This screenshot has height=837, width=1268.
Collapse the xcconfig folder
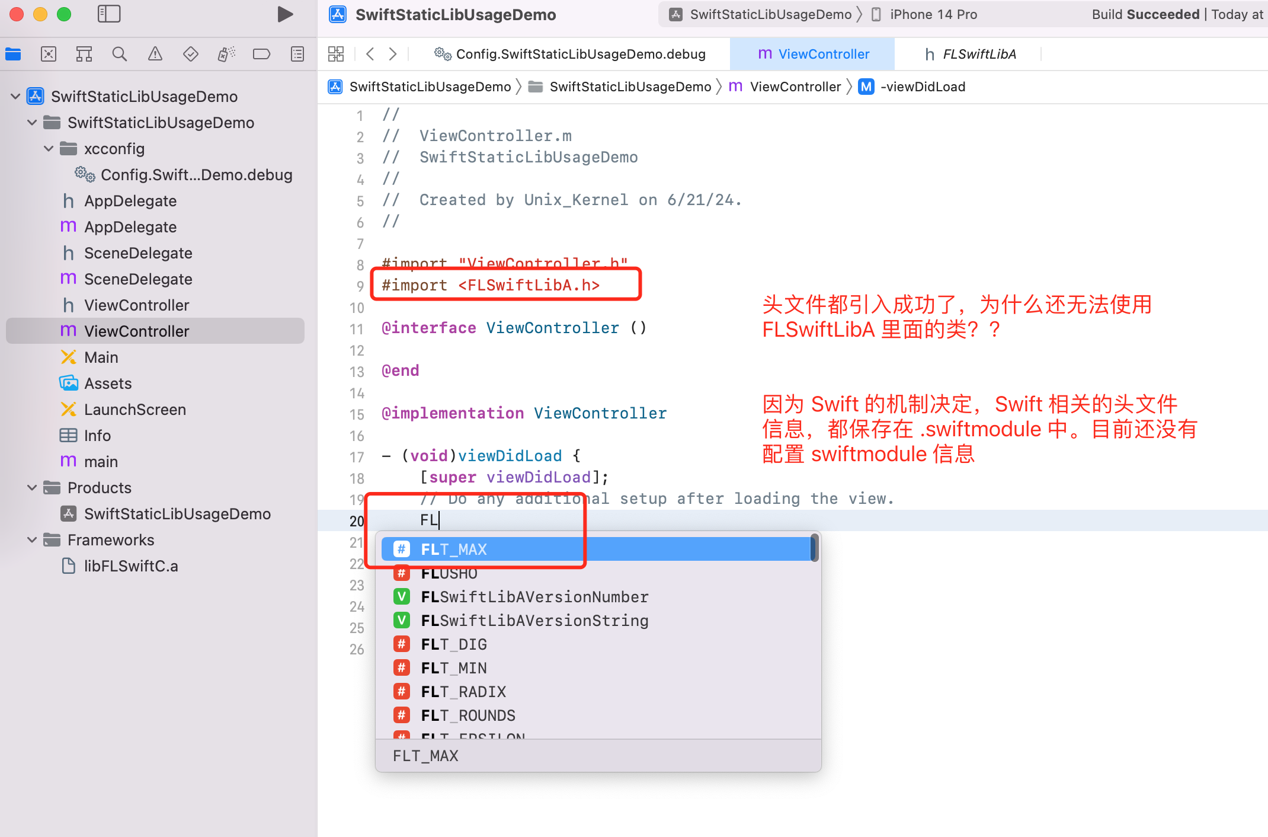pyautogui.click(x=49, y=149)
